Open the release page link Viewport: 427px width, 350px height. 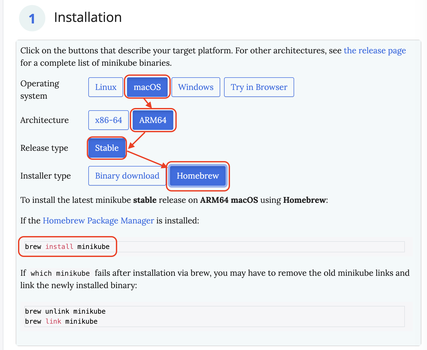375,51
